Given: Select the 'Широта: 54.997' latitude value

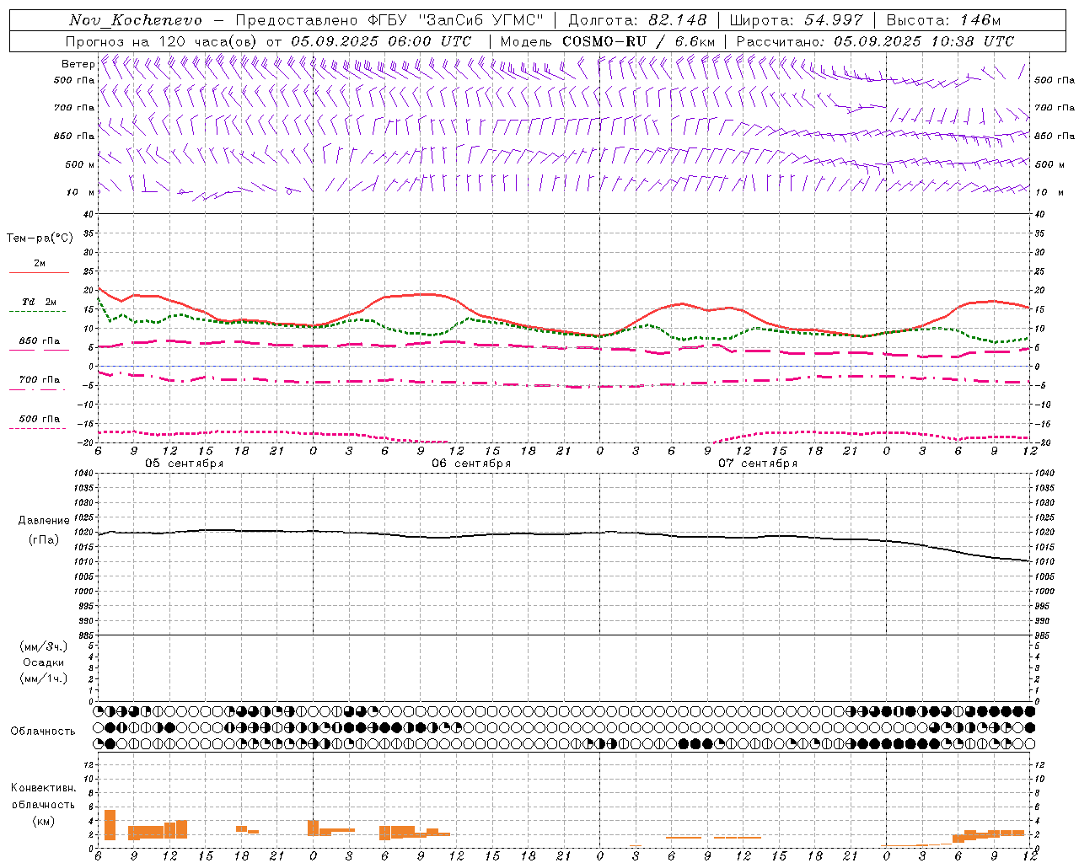Looking at the screenshot, I should (x=797, y=20).
